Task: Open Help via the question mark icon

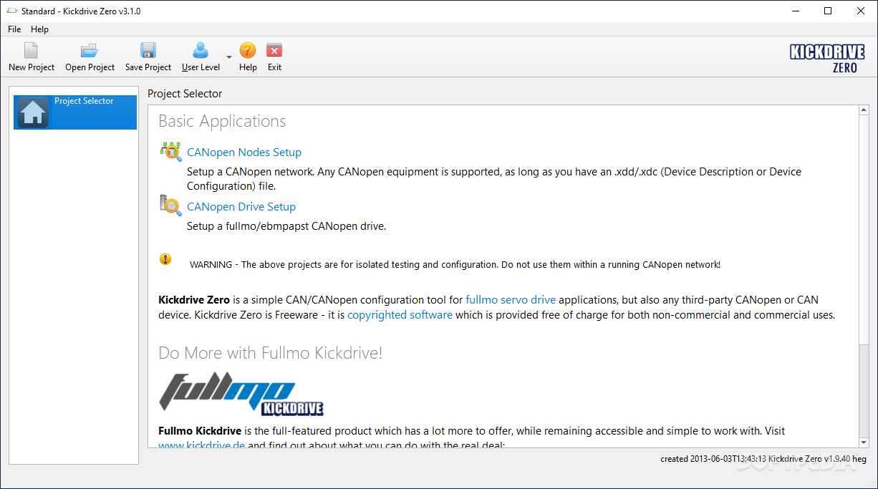Action: pyautogui.click(x=248, y=50)
